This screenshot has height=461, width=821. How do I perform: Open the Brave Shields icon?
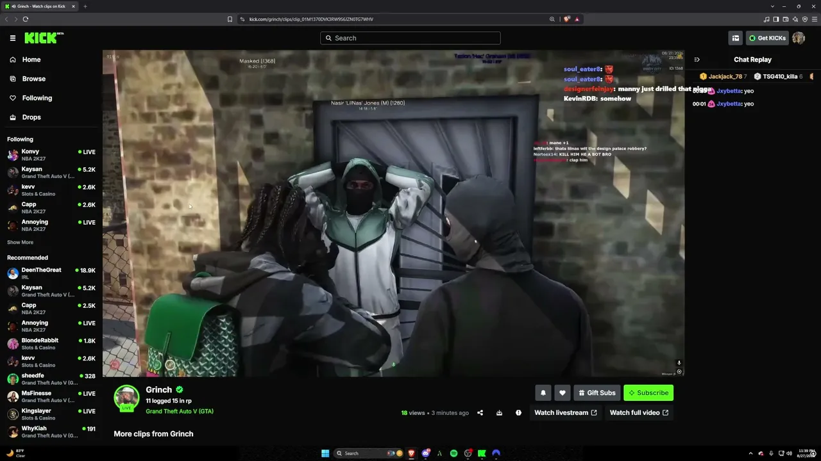coord(567,19)
